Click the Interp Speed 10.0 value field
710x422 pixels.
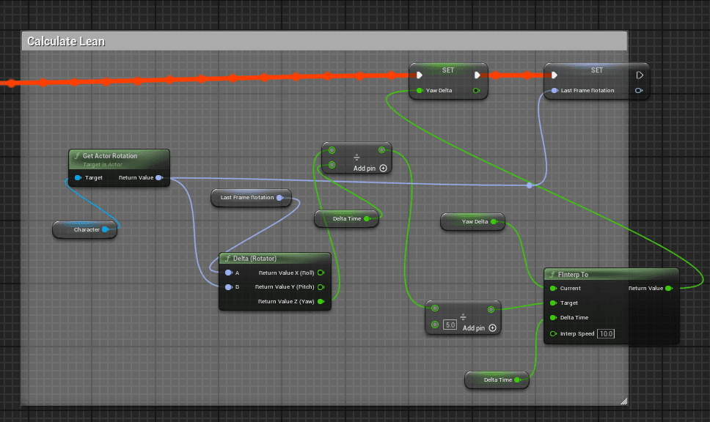[x=605, y=333]
